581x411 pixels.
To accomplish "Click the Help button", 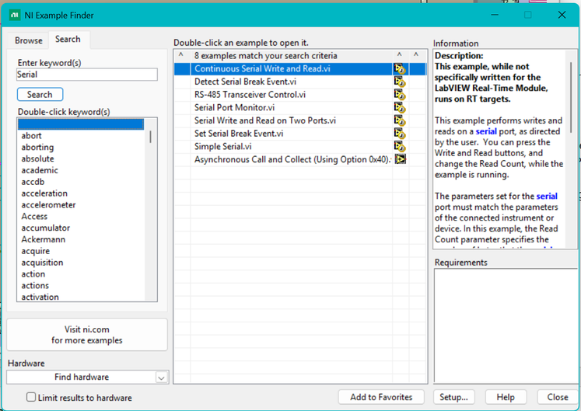I will point(506,397).
